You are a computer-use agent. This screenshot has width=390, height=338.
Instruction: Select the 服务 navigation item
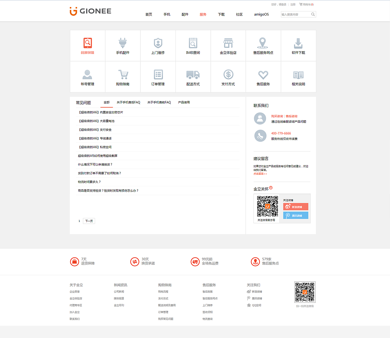(203, 14)
